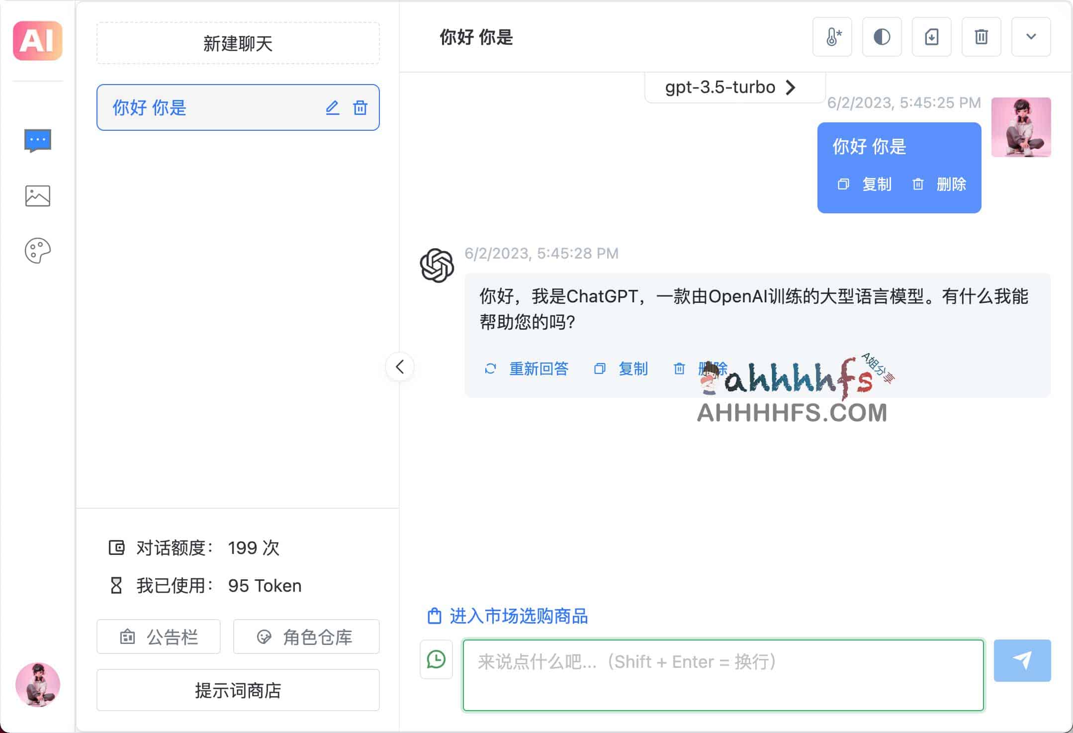
Task: Open the temperature settings thermometer icon
Action: tap(832, 37)
